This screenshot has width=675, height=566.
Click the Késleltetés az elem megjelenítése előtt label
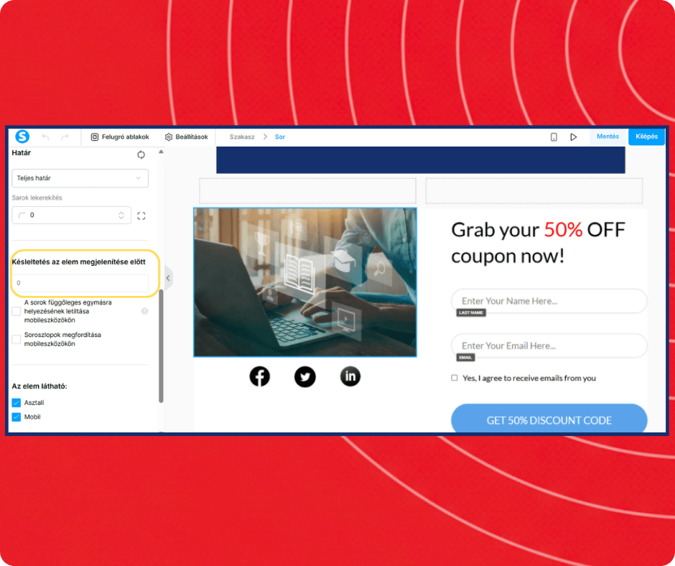point(79,262)
